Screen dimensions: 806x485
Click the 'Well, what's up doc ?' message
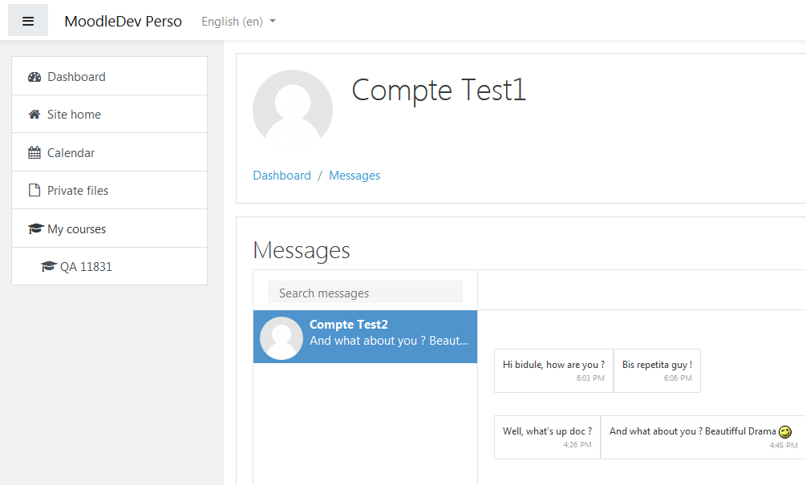[547, 437]
